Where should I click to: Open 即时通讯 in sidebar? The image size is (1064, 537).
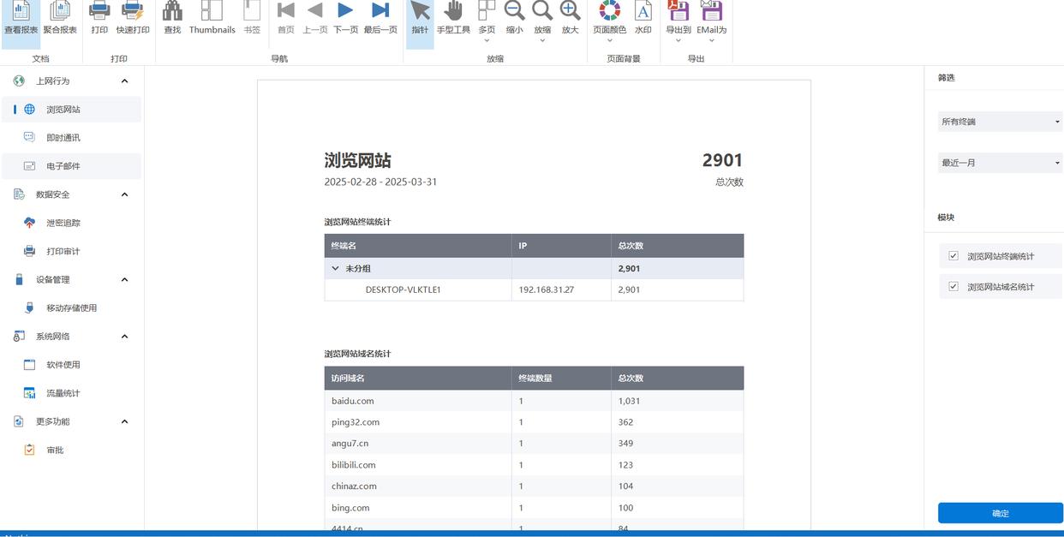(x=71, y=138)
